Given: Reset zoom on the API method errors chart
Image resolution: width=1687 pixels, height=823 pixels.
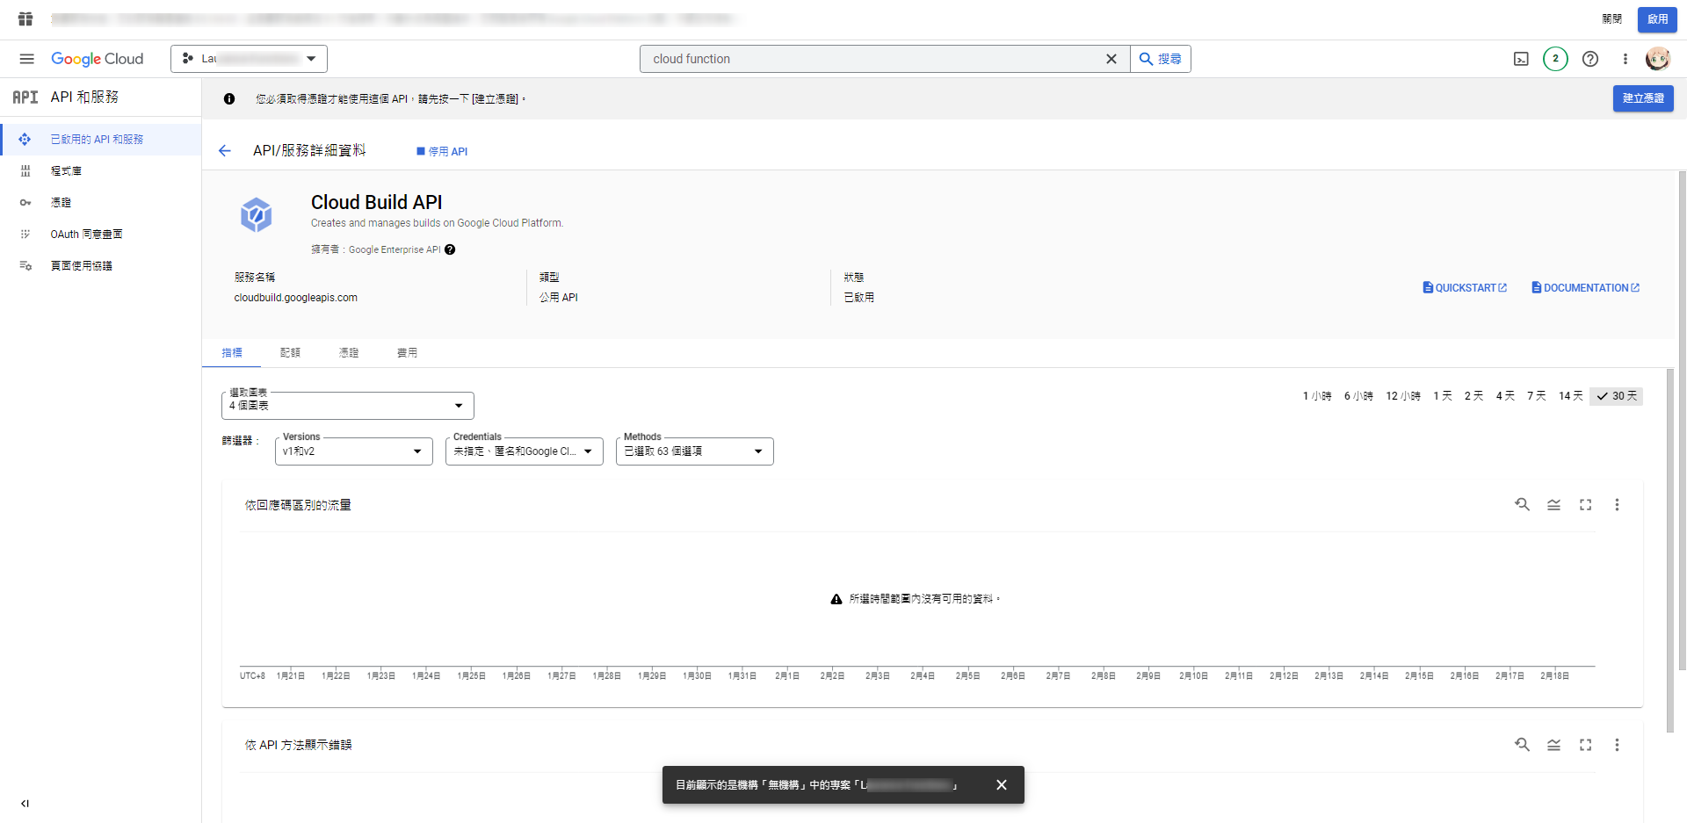Looking at the screenshot, I should click(1522, 745).
